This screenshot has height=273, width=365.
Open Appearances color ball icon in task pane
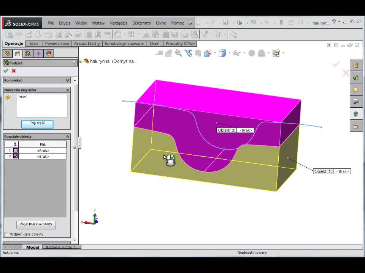tap(356, 114)
